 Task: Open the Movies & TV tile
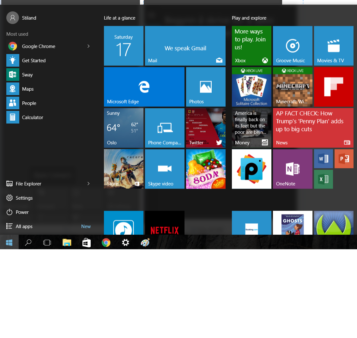coord(334,46)
